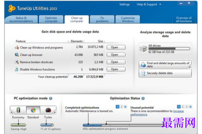The image size is (202, 134).
Task: Switch to Optimize computer tab
Action: pyautogui.click(x=51, y=19)
